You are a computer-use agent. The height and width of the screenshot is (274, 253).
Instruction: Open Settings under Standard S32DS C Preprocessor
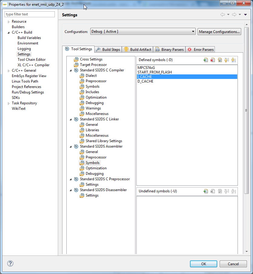[x=92, y=184]
